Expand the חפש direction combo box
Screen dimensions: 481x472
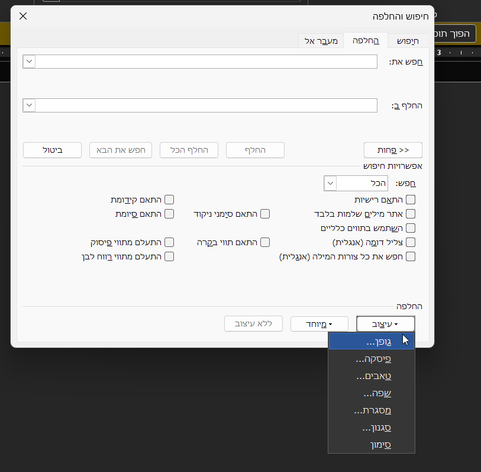click(331, 184)
